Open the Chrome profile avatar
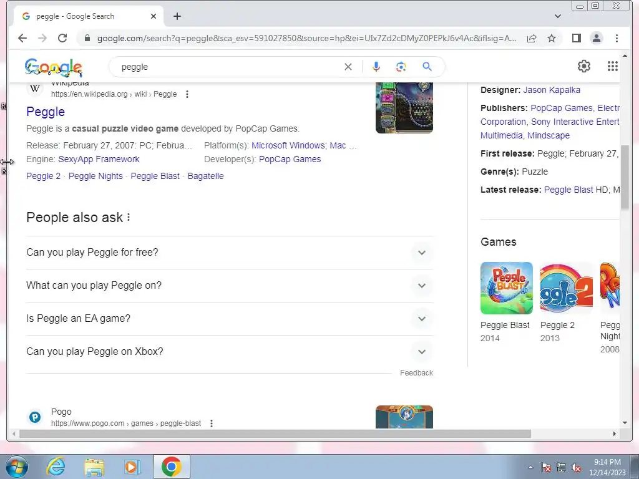Viewport: 639px width, 479px height. (596, 38)
